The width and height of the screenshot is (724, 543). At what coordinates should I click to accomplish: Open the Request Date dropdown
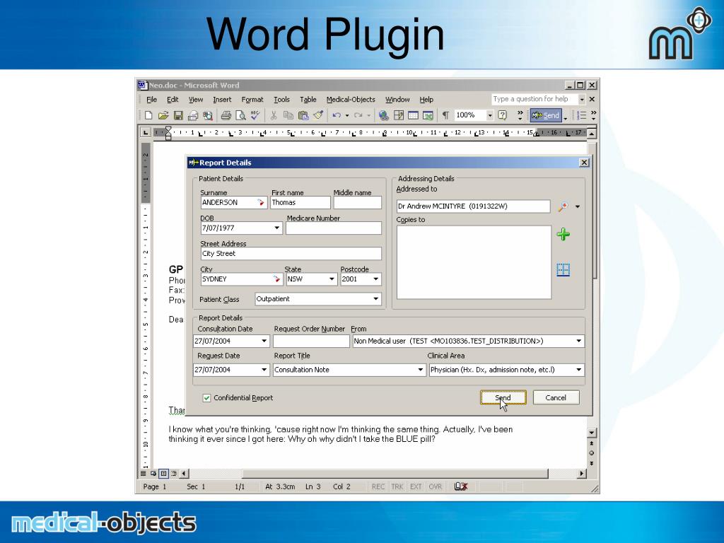tap(264, 370)
